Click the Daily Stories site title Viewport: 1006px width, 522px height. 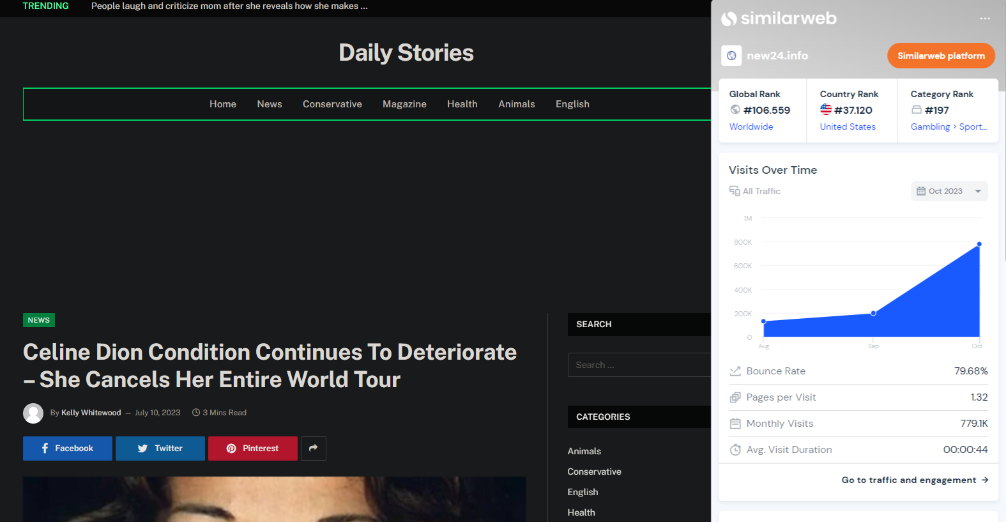click(x=406, y=52)
